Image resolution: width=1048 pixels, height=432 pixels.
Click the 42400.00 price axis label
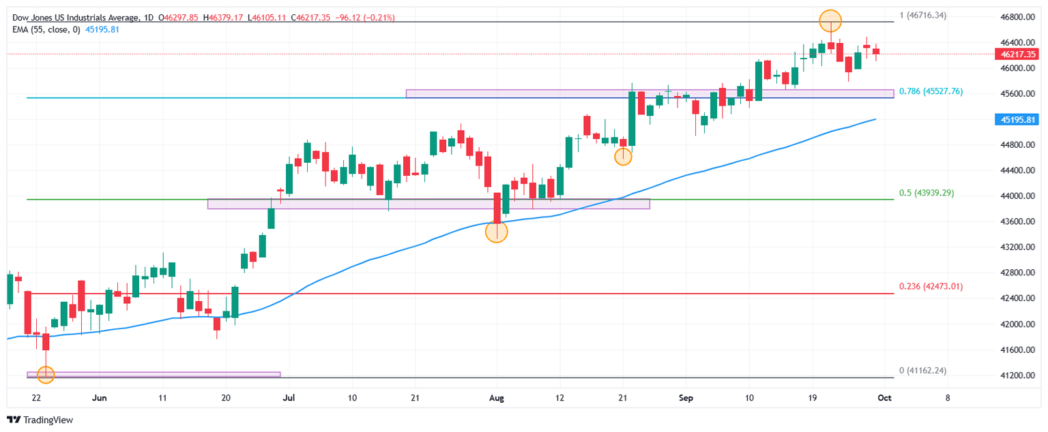1018,298
